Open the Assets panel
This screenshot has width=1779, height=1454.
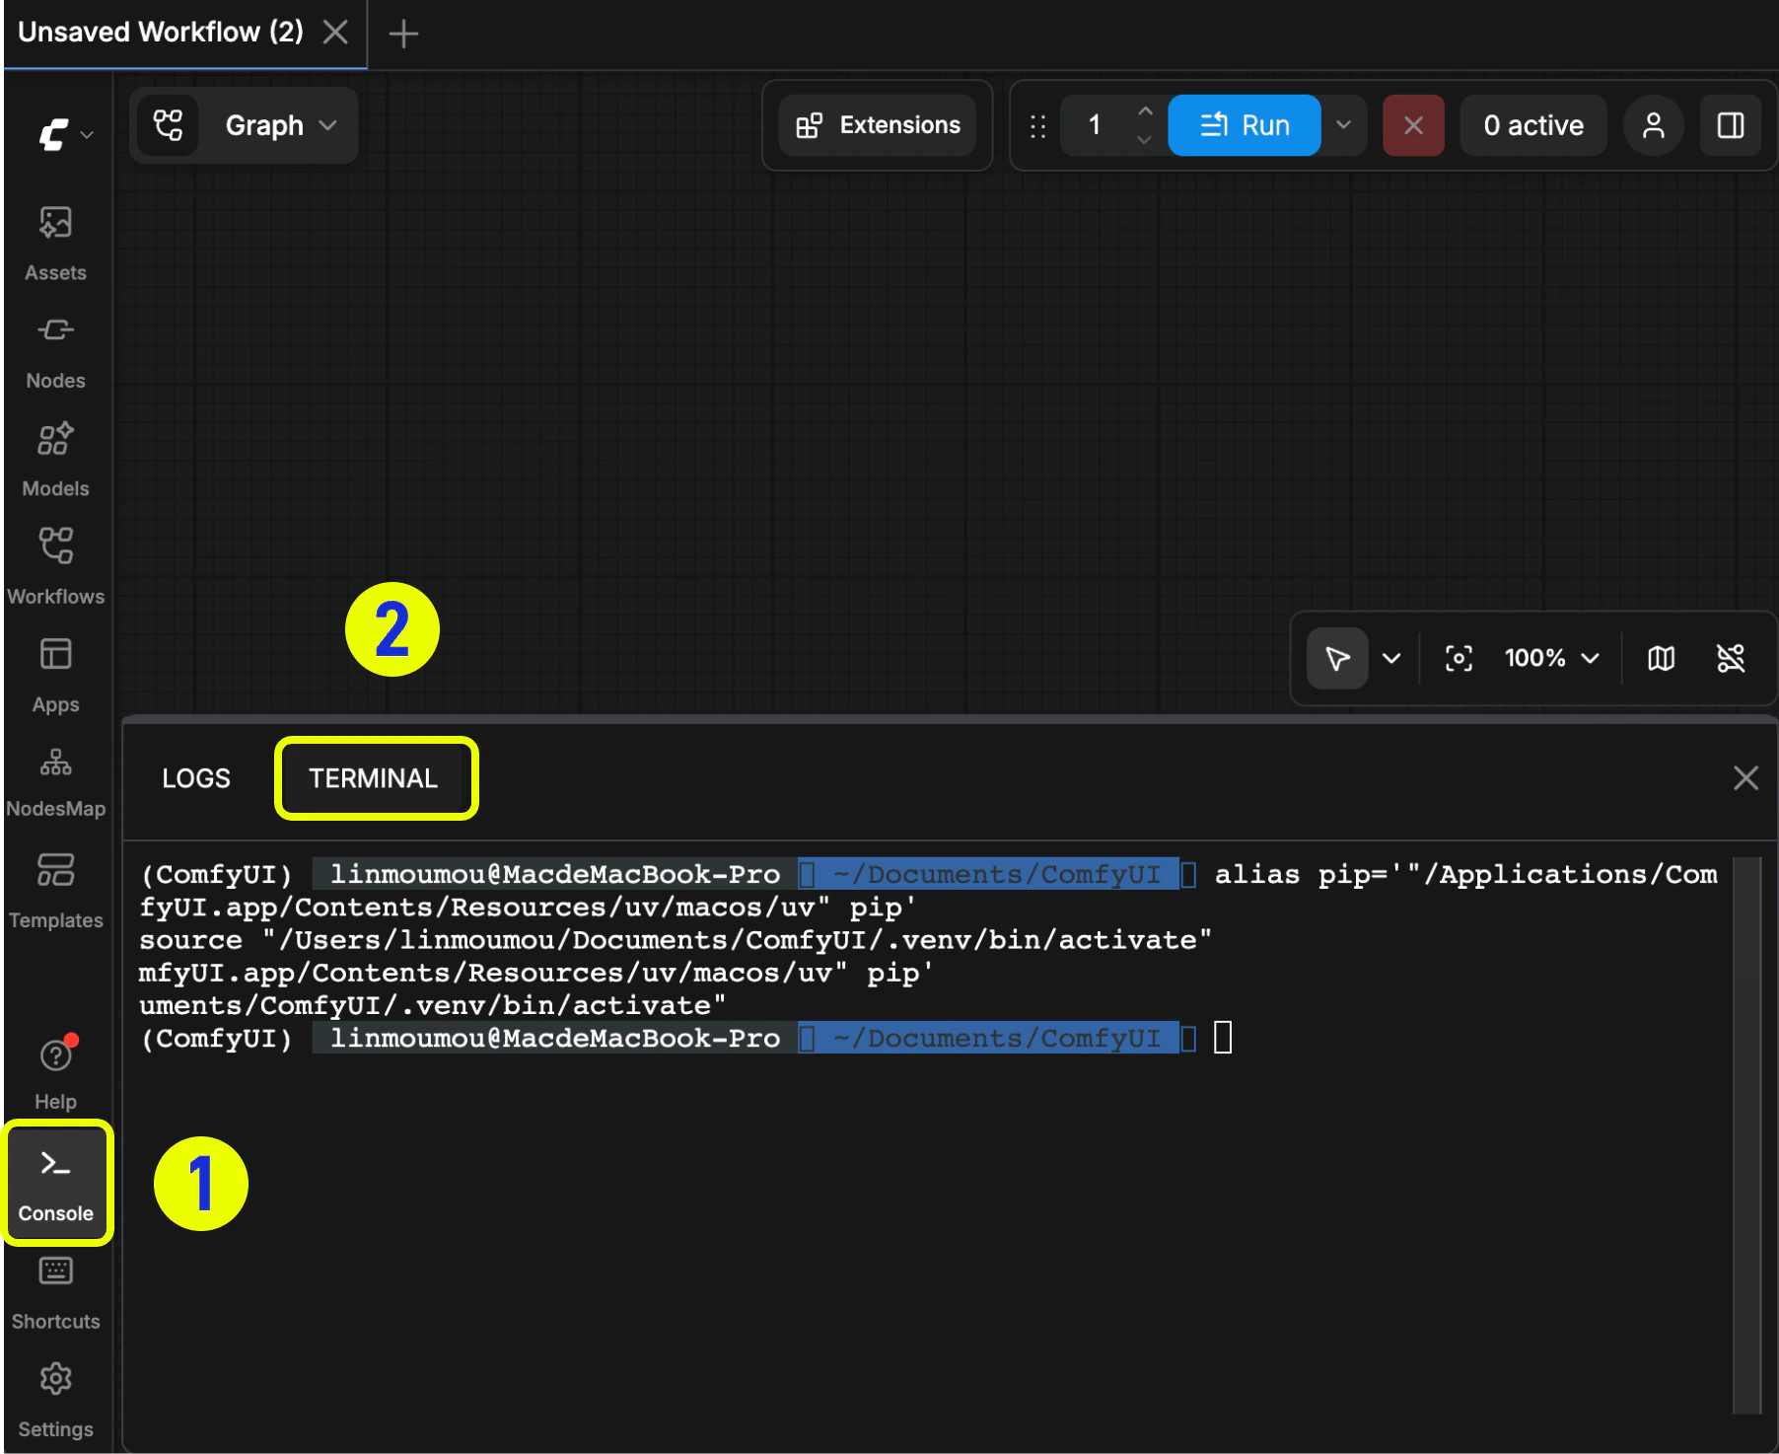tap(55, 240)
